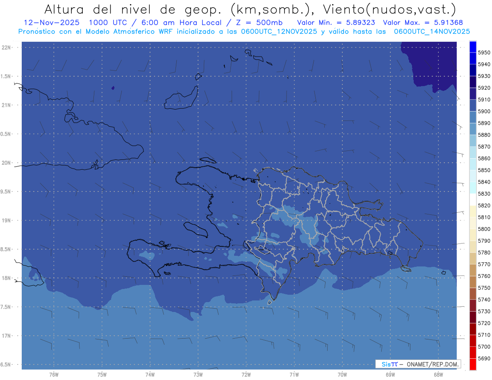Click the '1000 UTC' time label
The image size is (492, 380).
point(109,23)
